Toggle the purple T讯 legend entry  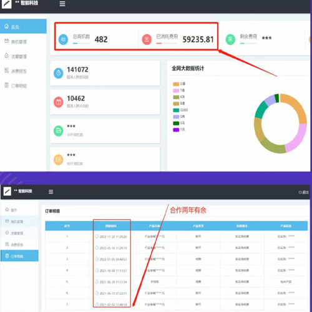click(x=179, y=130)
